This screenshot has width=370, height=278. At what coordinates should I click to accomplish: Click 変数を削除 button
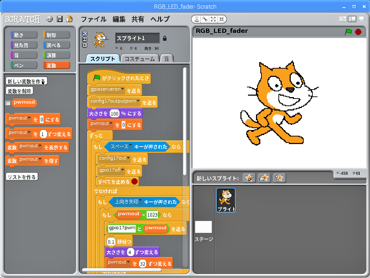pos(19,91)
